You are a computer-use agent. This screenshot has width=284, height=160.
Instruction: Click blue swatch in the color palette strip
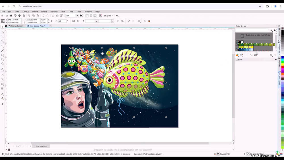[282, 57]
